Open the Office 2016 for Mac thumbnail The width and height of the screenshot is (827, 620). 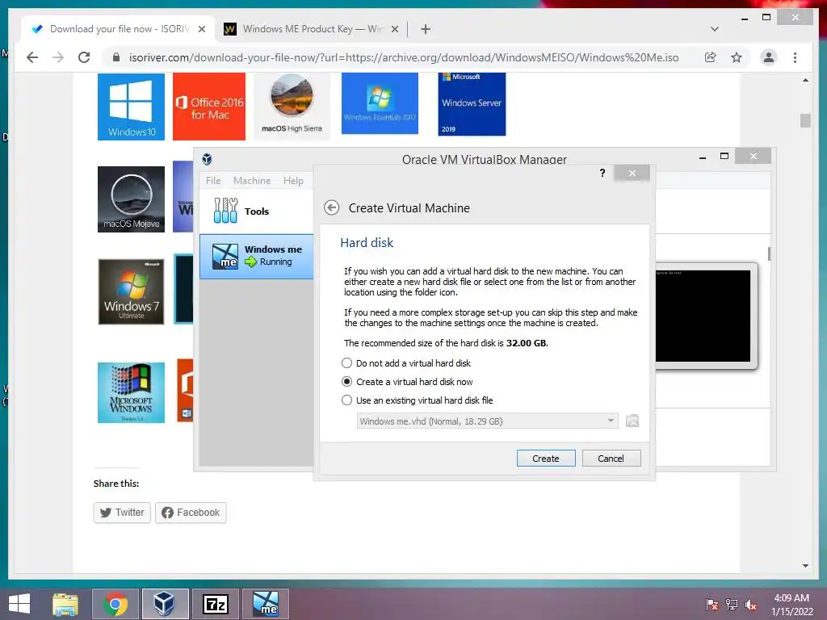(209, 106)
